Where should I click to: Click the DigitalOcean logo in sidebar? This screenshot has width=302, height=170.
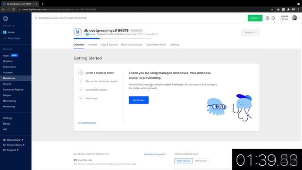click(5, 18)
